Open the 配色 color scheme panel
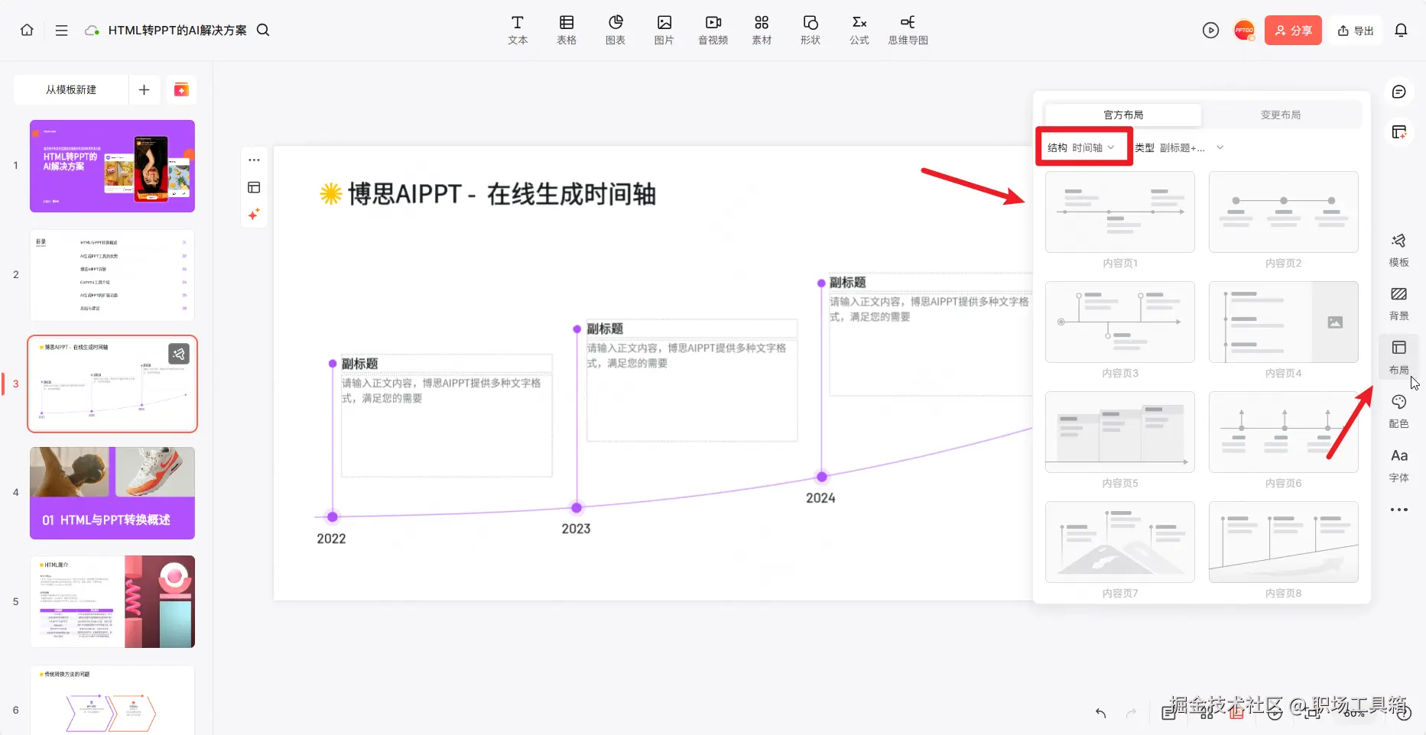 coord(1398,412)
